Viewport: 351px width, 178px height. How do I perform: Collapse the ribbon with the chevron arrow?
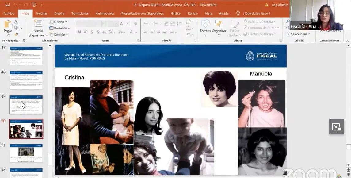[x=347, y=41]
